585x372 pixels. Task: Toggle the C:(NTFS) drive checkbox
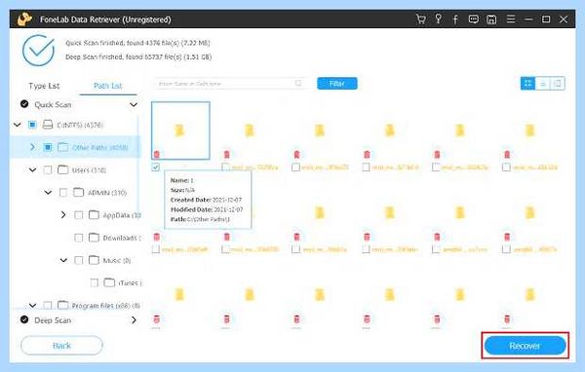click(32, 125)
